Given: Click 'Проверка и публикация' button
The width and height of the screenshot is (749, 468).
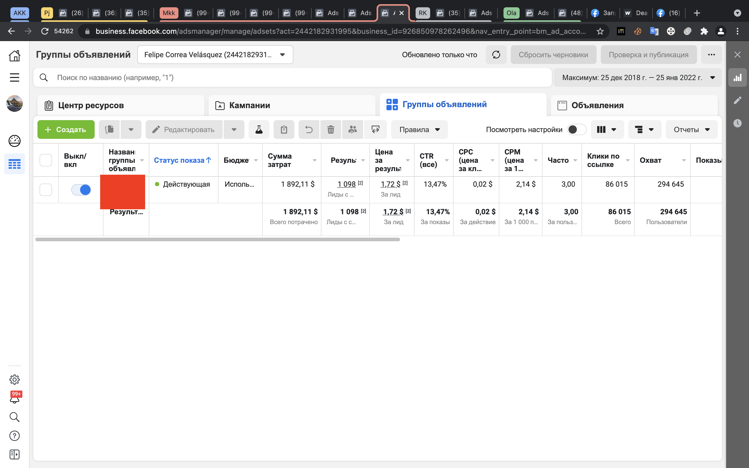Looking at the screenshot, I should tap(649, 55).
